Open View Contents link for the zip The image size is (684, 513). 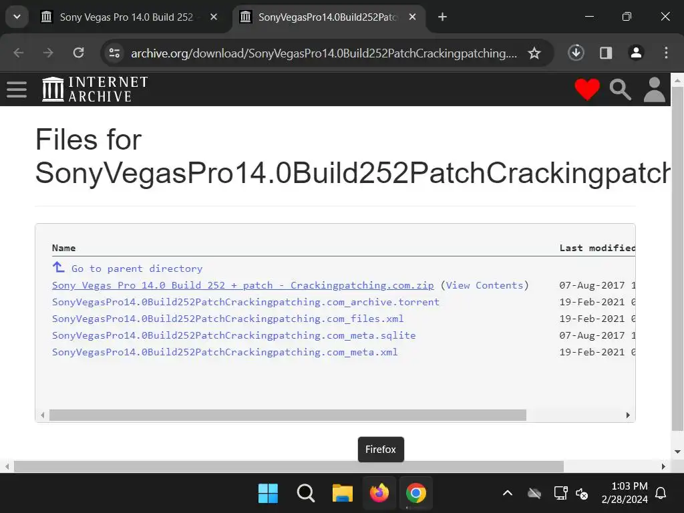(x=484, y=285)
